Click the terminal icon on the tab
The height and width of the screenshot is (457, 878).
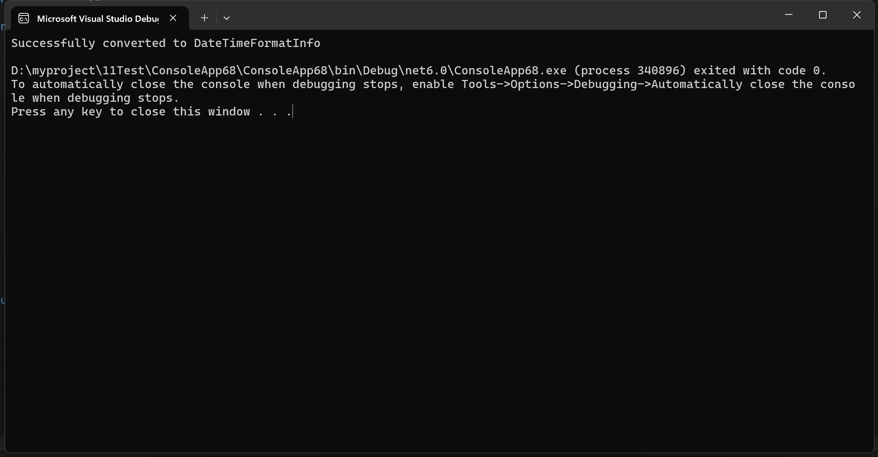coord(24,19)
